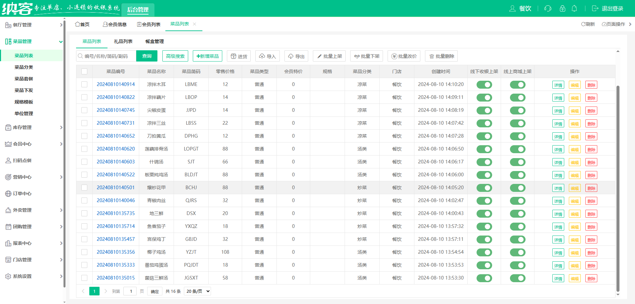The width and height of the screenshot is (635, 304).
Task: Switch to the 礼品列表 tab
Action: tap(123, 41)
